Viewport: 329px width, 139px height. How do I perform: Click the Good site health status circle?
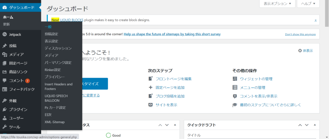point(108,135)
